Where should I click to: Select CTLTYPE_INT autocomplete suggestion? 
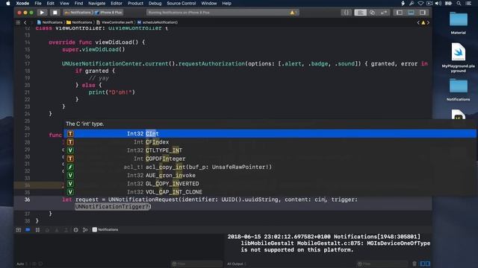[x=270, y=150]
